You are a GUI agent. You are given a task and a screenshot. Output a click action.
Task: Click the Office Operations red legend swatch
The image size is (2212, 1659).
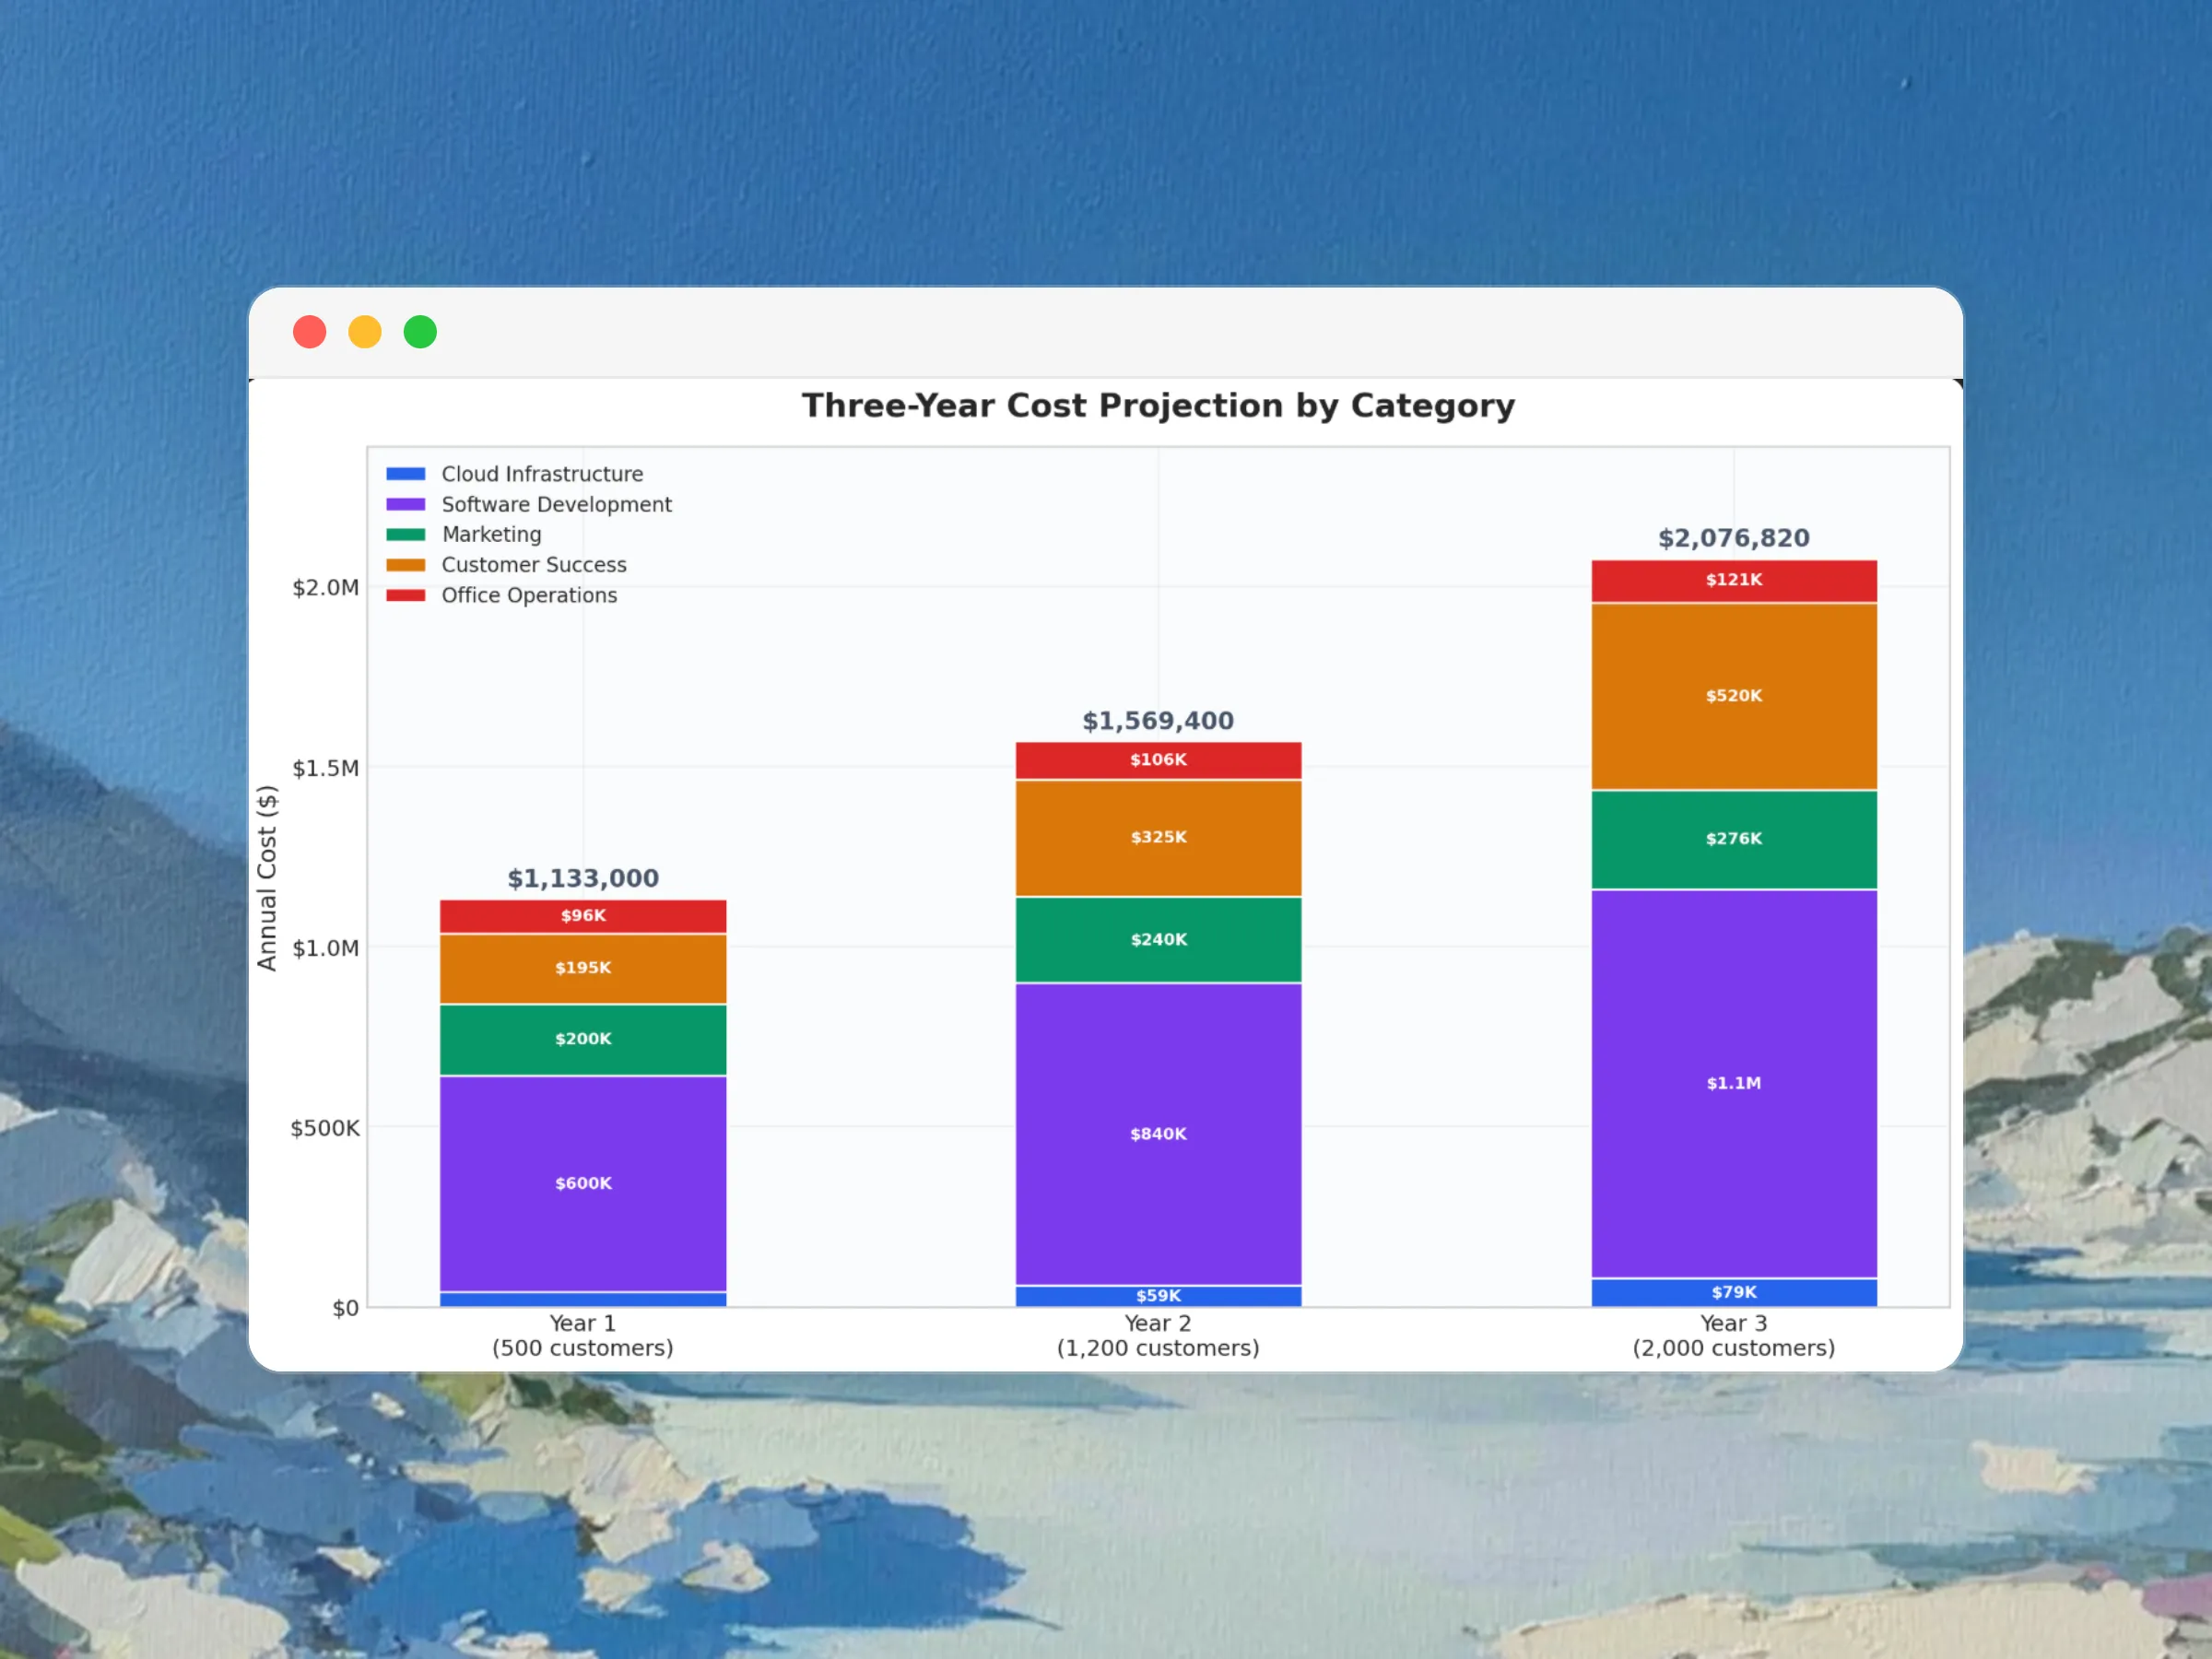coord(406,595)
